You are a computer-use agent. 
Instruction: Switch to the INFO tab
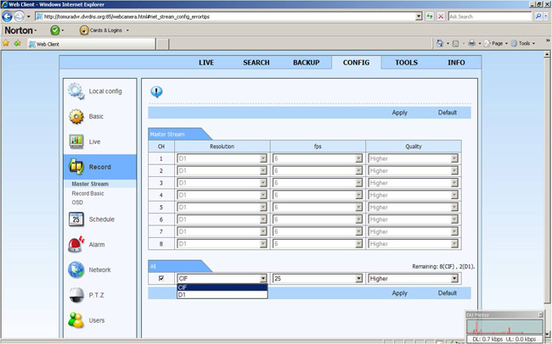456,63
